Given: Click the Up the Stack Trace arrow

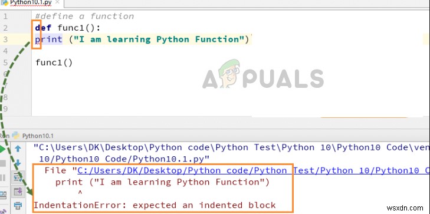Looking at the screenshot, I should (x=18, y=149).
